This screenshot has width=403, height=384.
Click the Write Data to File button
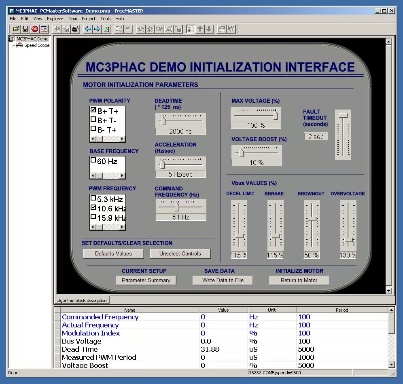click(x=223, y=280)
